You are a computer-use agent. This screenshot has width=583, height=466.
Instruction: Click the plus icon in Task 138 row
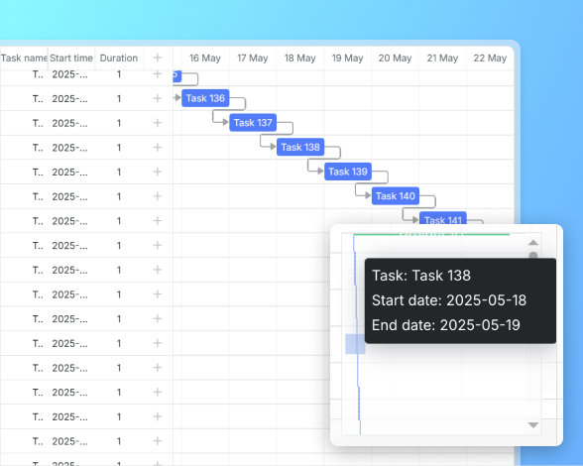(158, 148)
